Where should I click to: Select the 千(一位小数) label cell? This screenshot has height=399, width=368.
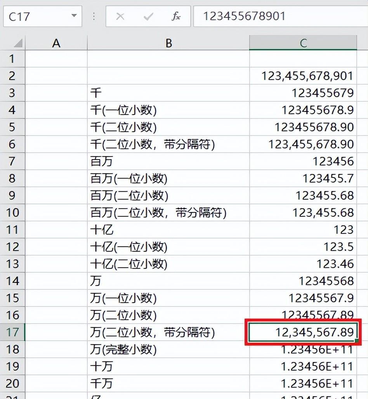(168, 110)
